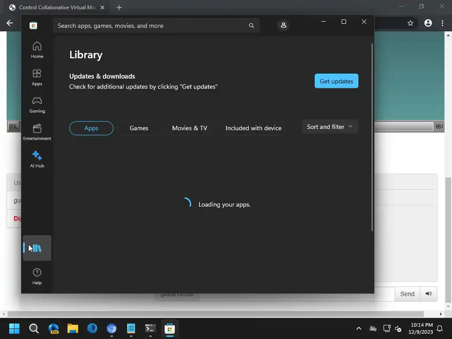Minimize the Microsoft Store window

pyautogui.click(x=324, y=22)
